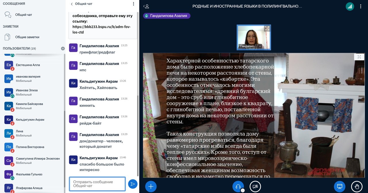Open Общие заметки shared notes
368x193 pixels.
point(27,37)
